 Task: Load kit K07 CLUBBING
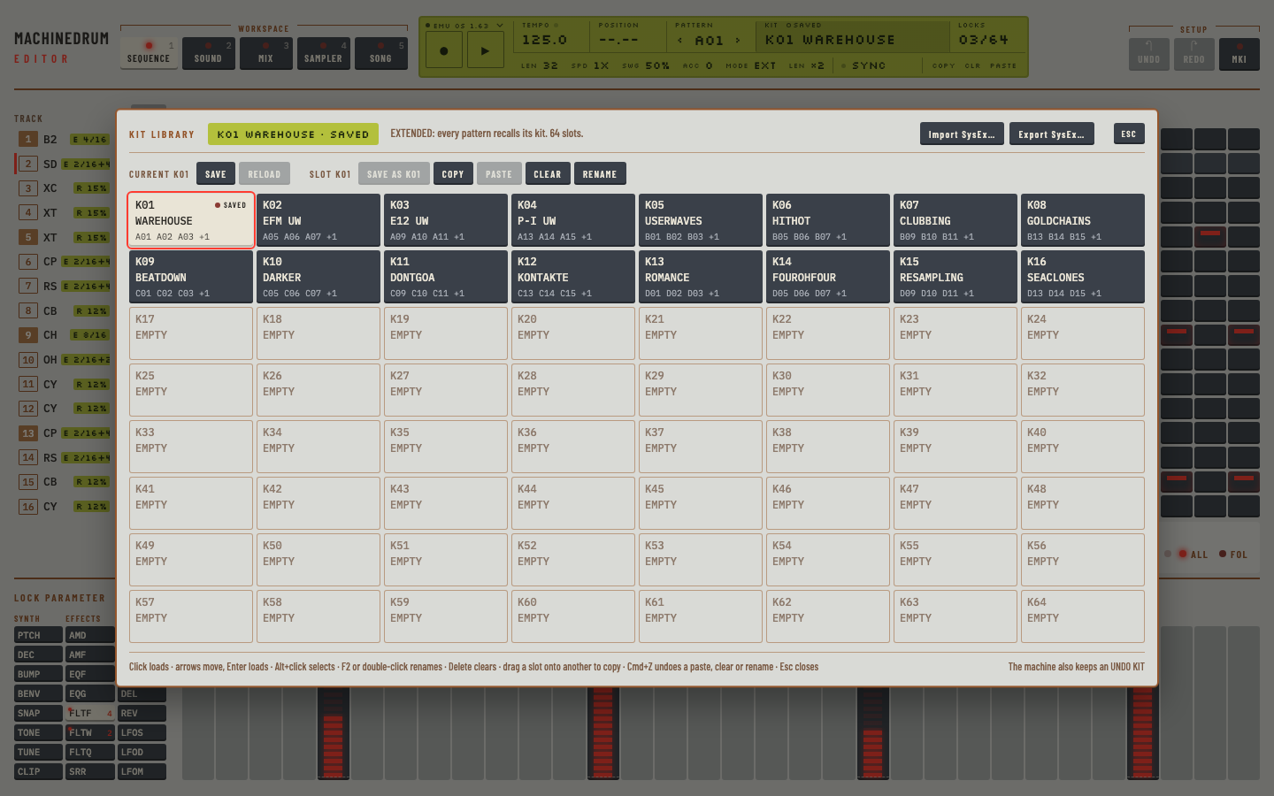tap(955, 219)
